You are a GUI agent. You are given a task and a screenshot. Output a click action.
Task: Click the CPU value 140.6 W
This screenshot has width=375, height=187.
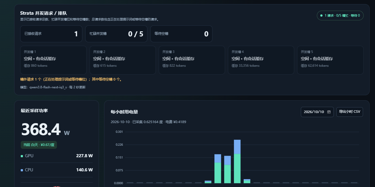pyautogui.click(x=85, y=170)
